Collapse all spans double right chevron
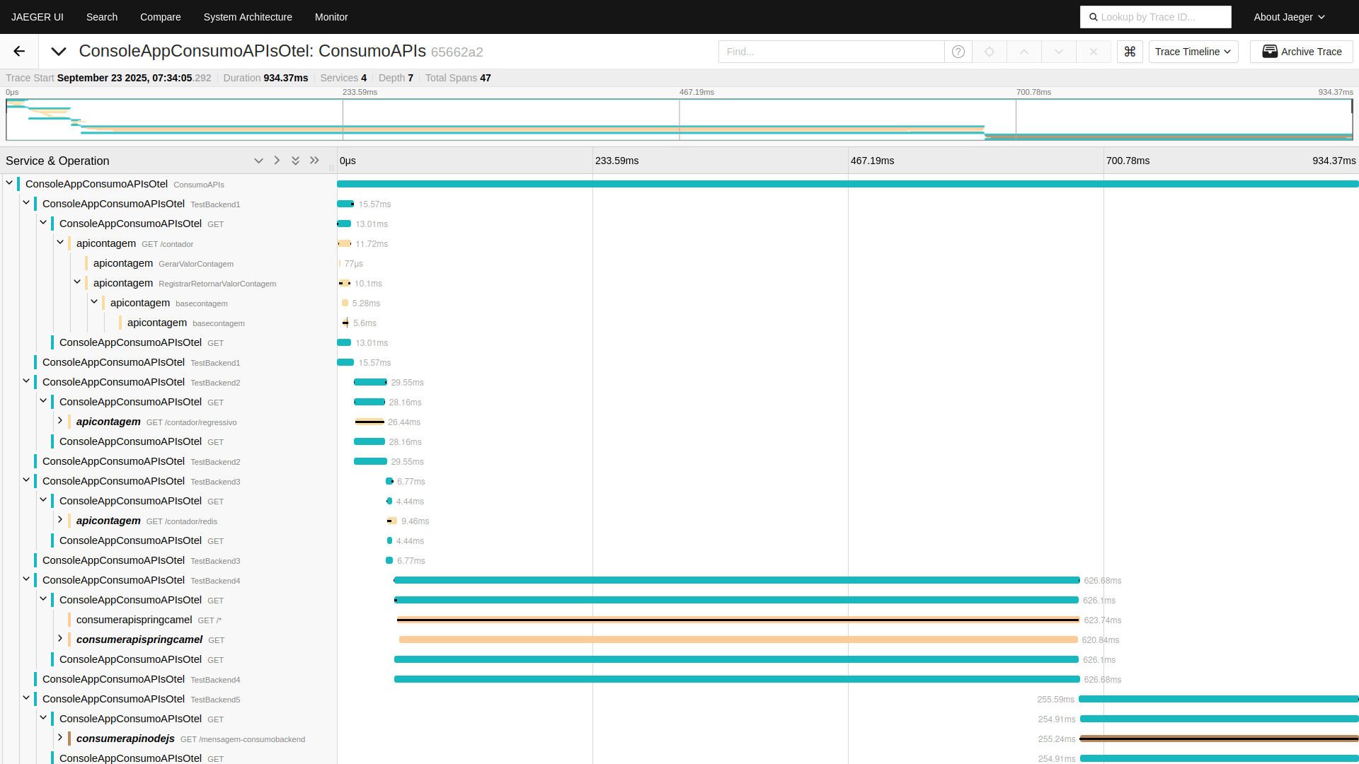1359x764 pixels. point(314,161)
